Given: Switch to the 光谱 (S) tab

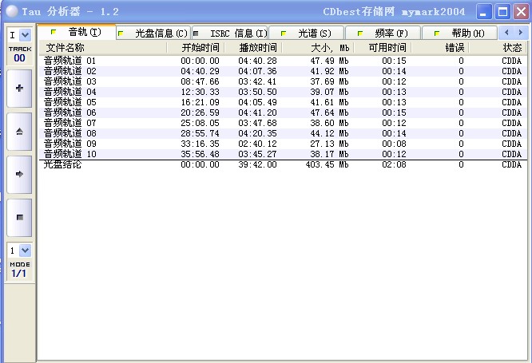Looking at the screenshot, I should pos(307,34).
